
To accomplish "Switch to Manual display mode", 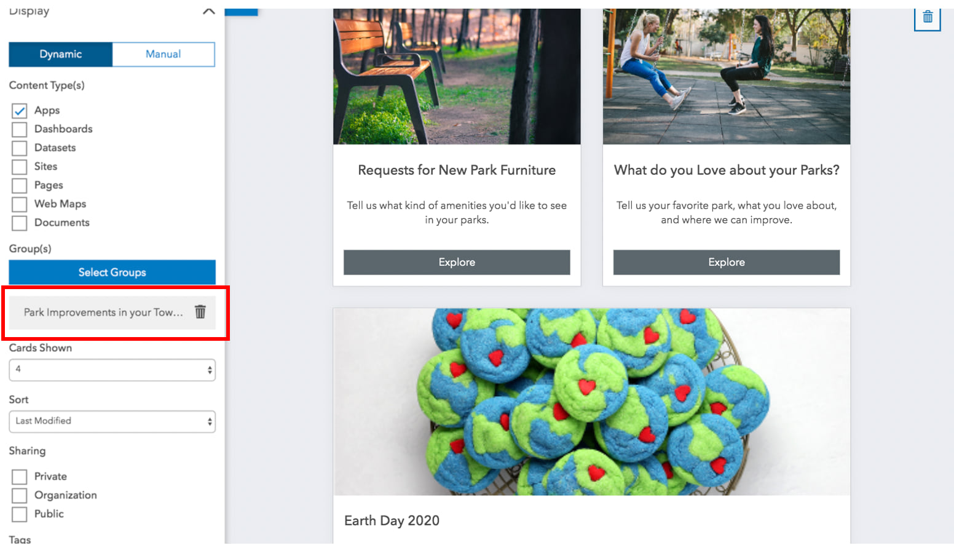I will 163,54.
